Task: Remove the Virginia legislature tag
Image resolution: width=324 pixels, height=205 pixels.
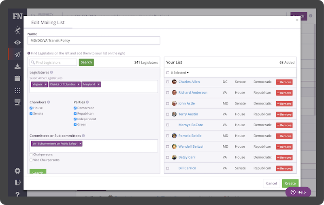Action: tap(46, 84)
